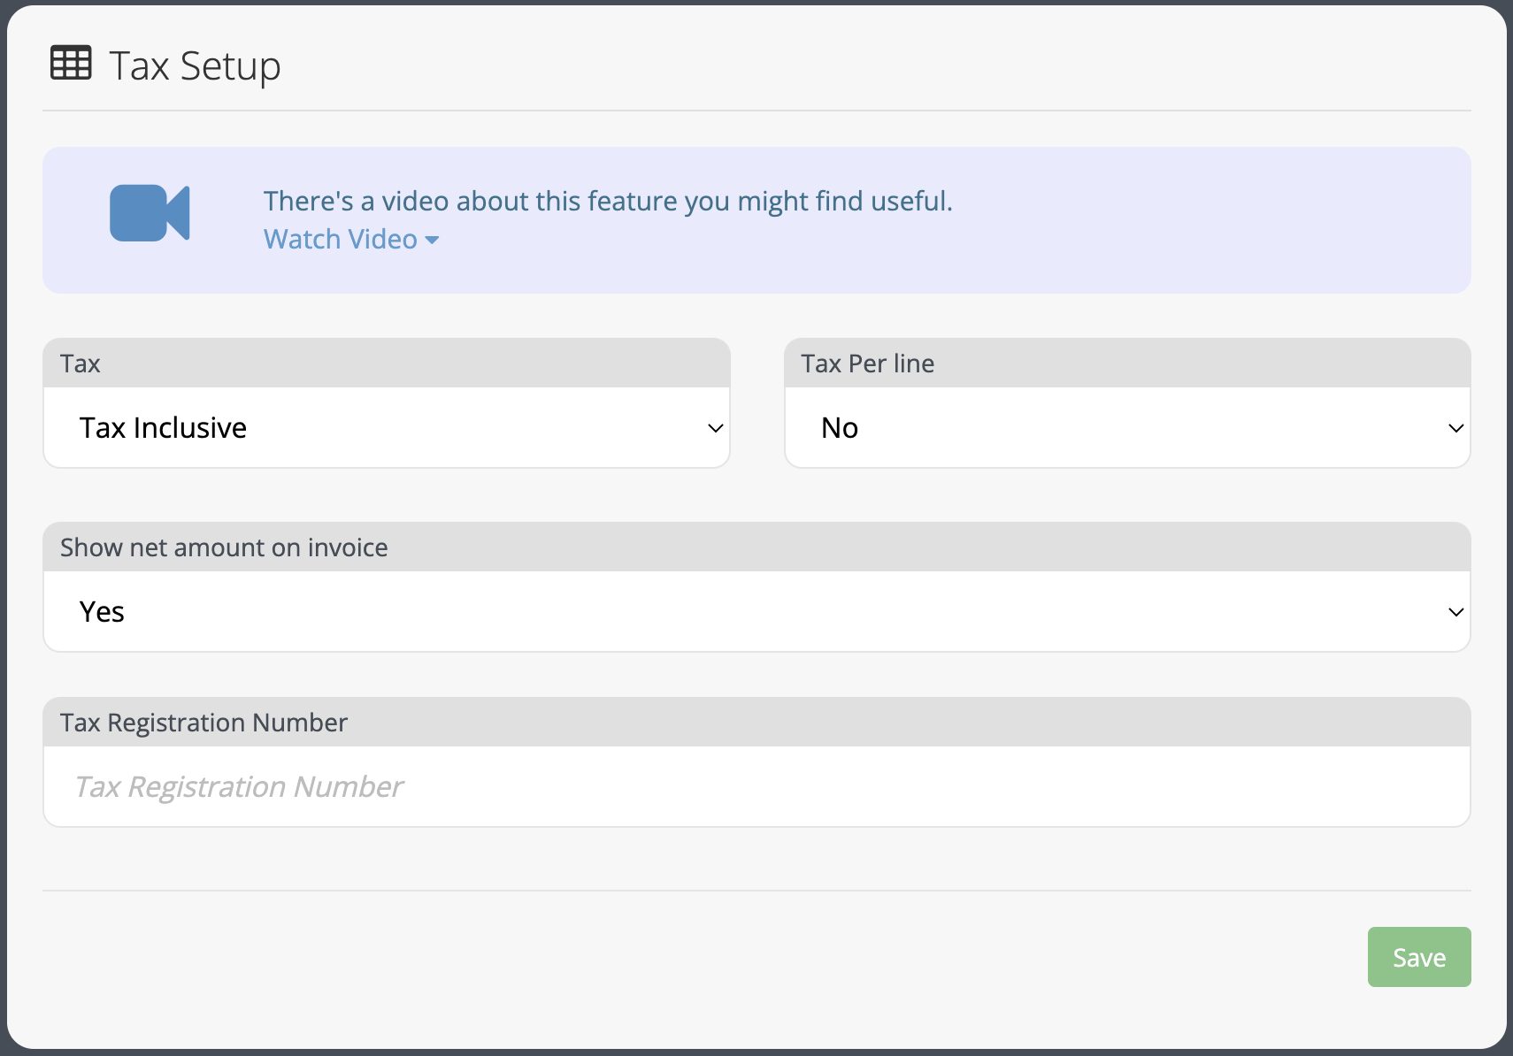Click the Tax Setup heading text
The width and height of the screenshot is (1513, 1056).
(x=195, y=65)
